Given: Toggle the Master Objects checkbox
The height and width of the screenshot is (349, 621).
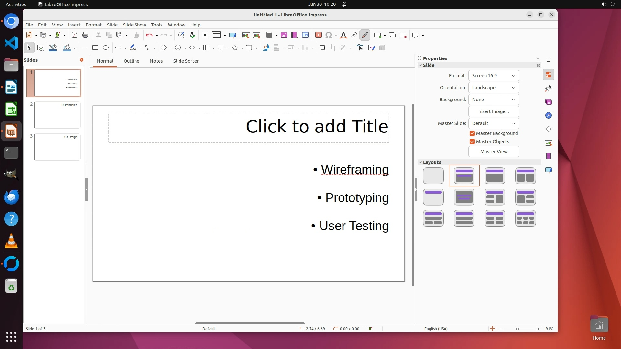Looking at the screenshot, I should tap(472, 142).
